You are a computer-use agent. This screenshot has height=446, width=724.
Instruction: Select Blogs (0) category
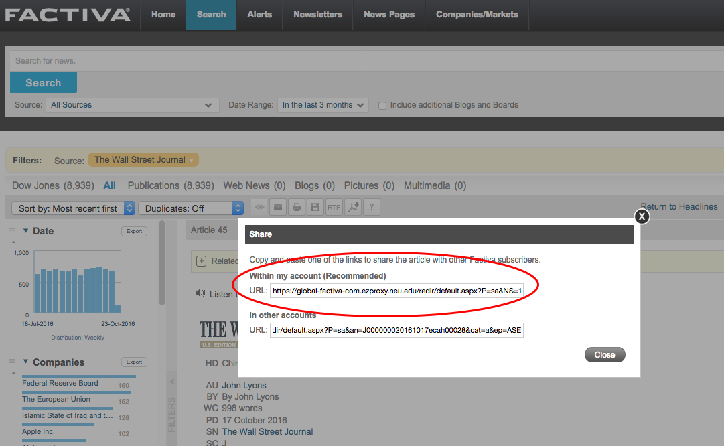(315, 185)
